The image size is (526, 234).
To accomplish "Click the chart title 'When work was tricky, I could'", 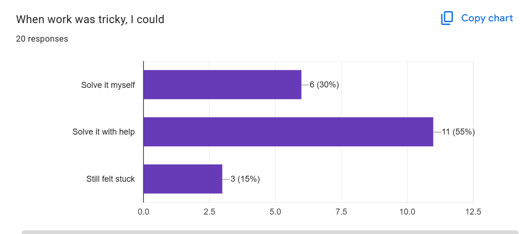I will click(x=90, y=19).
